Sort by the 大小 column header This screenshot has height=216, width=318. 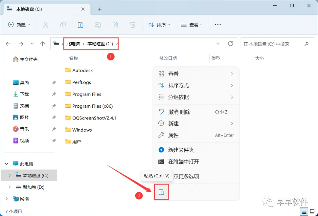click(x=259, y=58)
